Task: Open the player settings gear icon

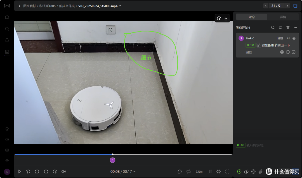Action: [x=219, y=172]
